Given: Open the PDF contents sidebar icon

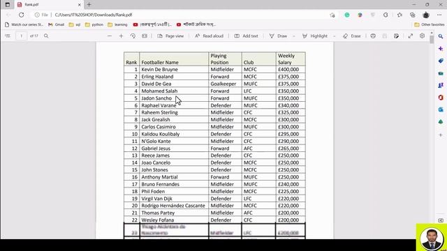Looking at the screenshot, I should coord(8,36).
